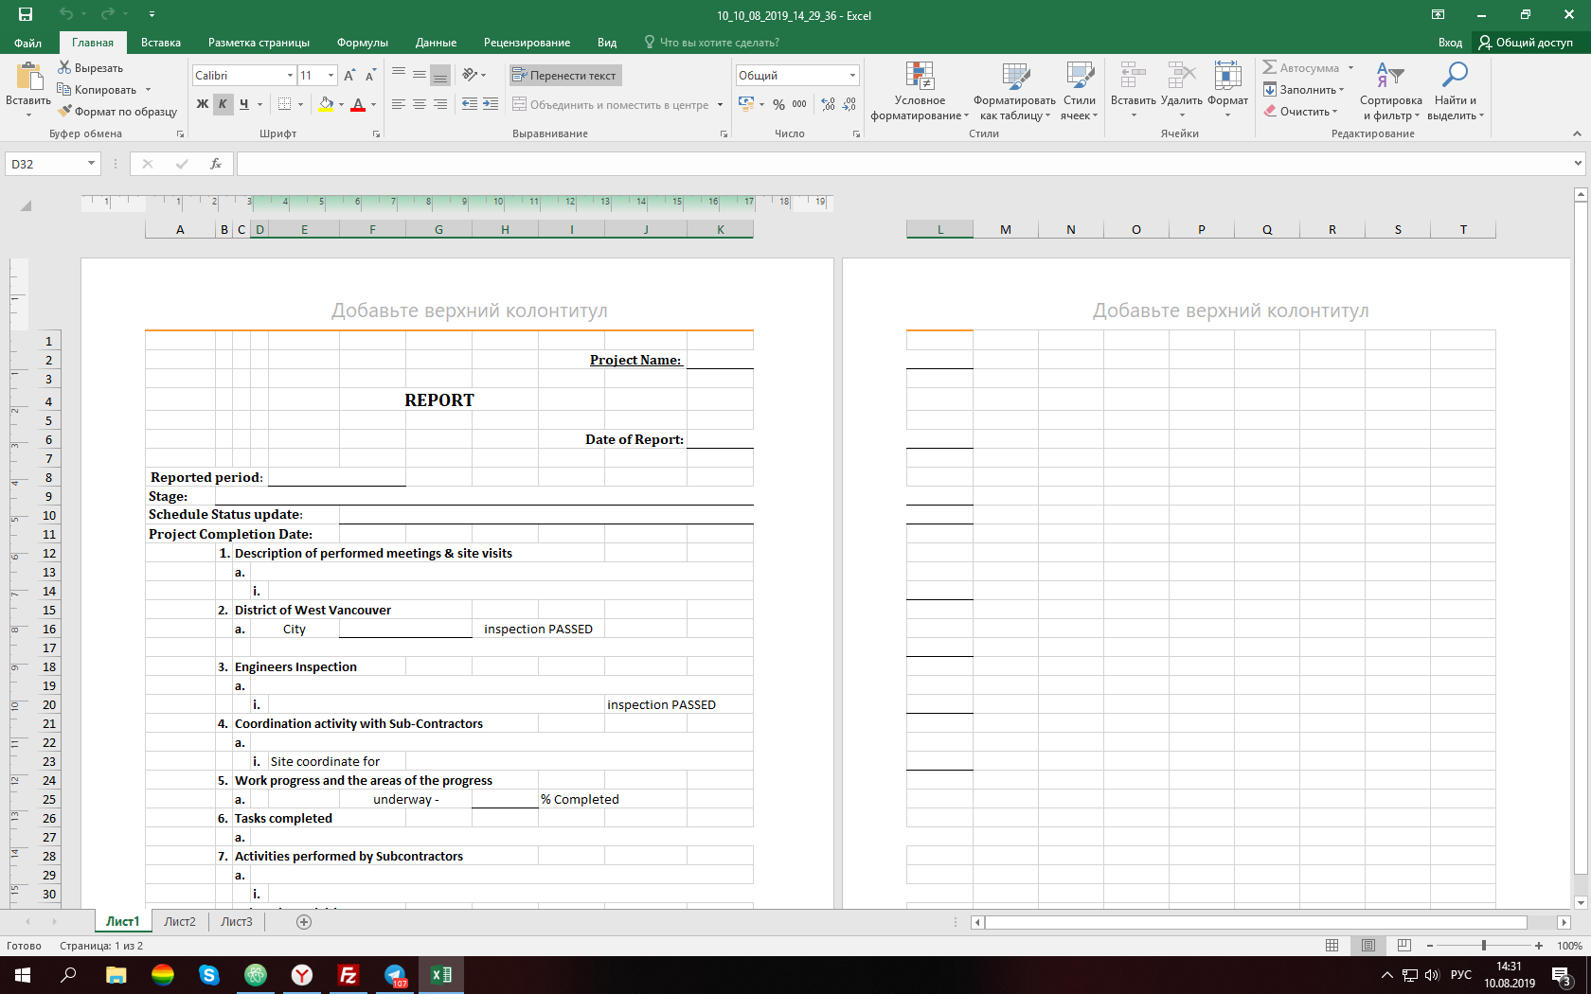Open the font size dropdown
The width and height of the screenshot is (1591, 994).
click(x=331, y=75)
